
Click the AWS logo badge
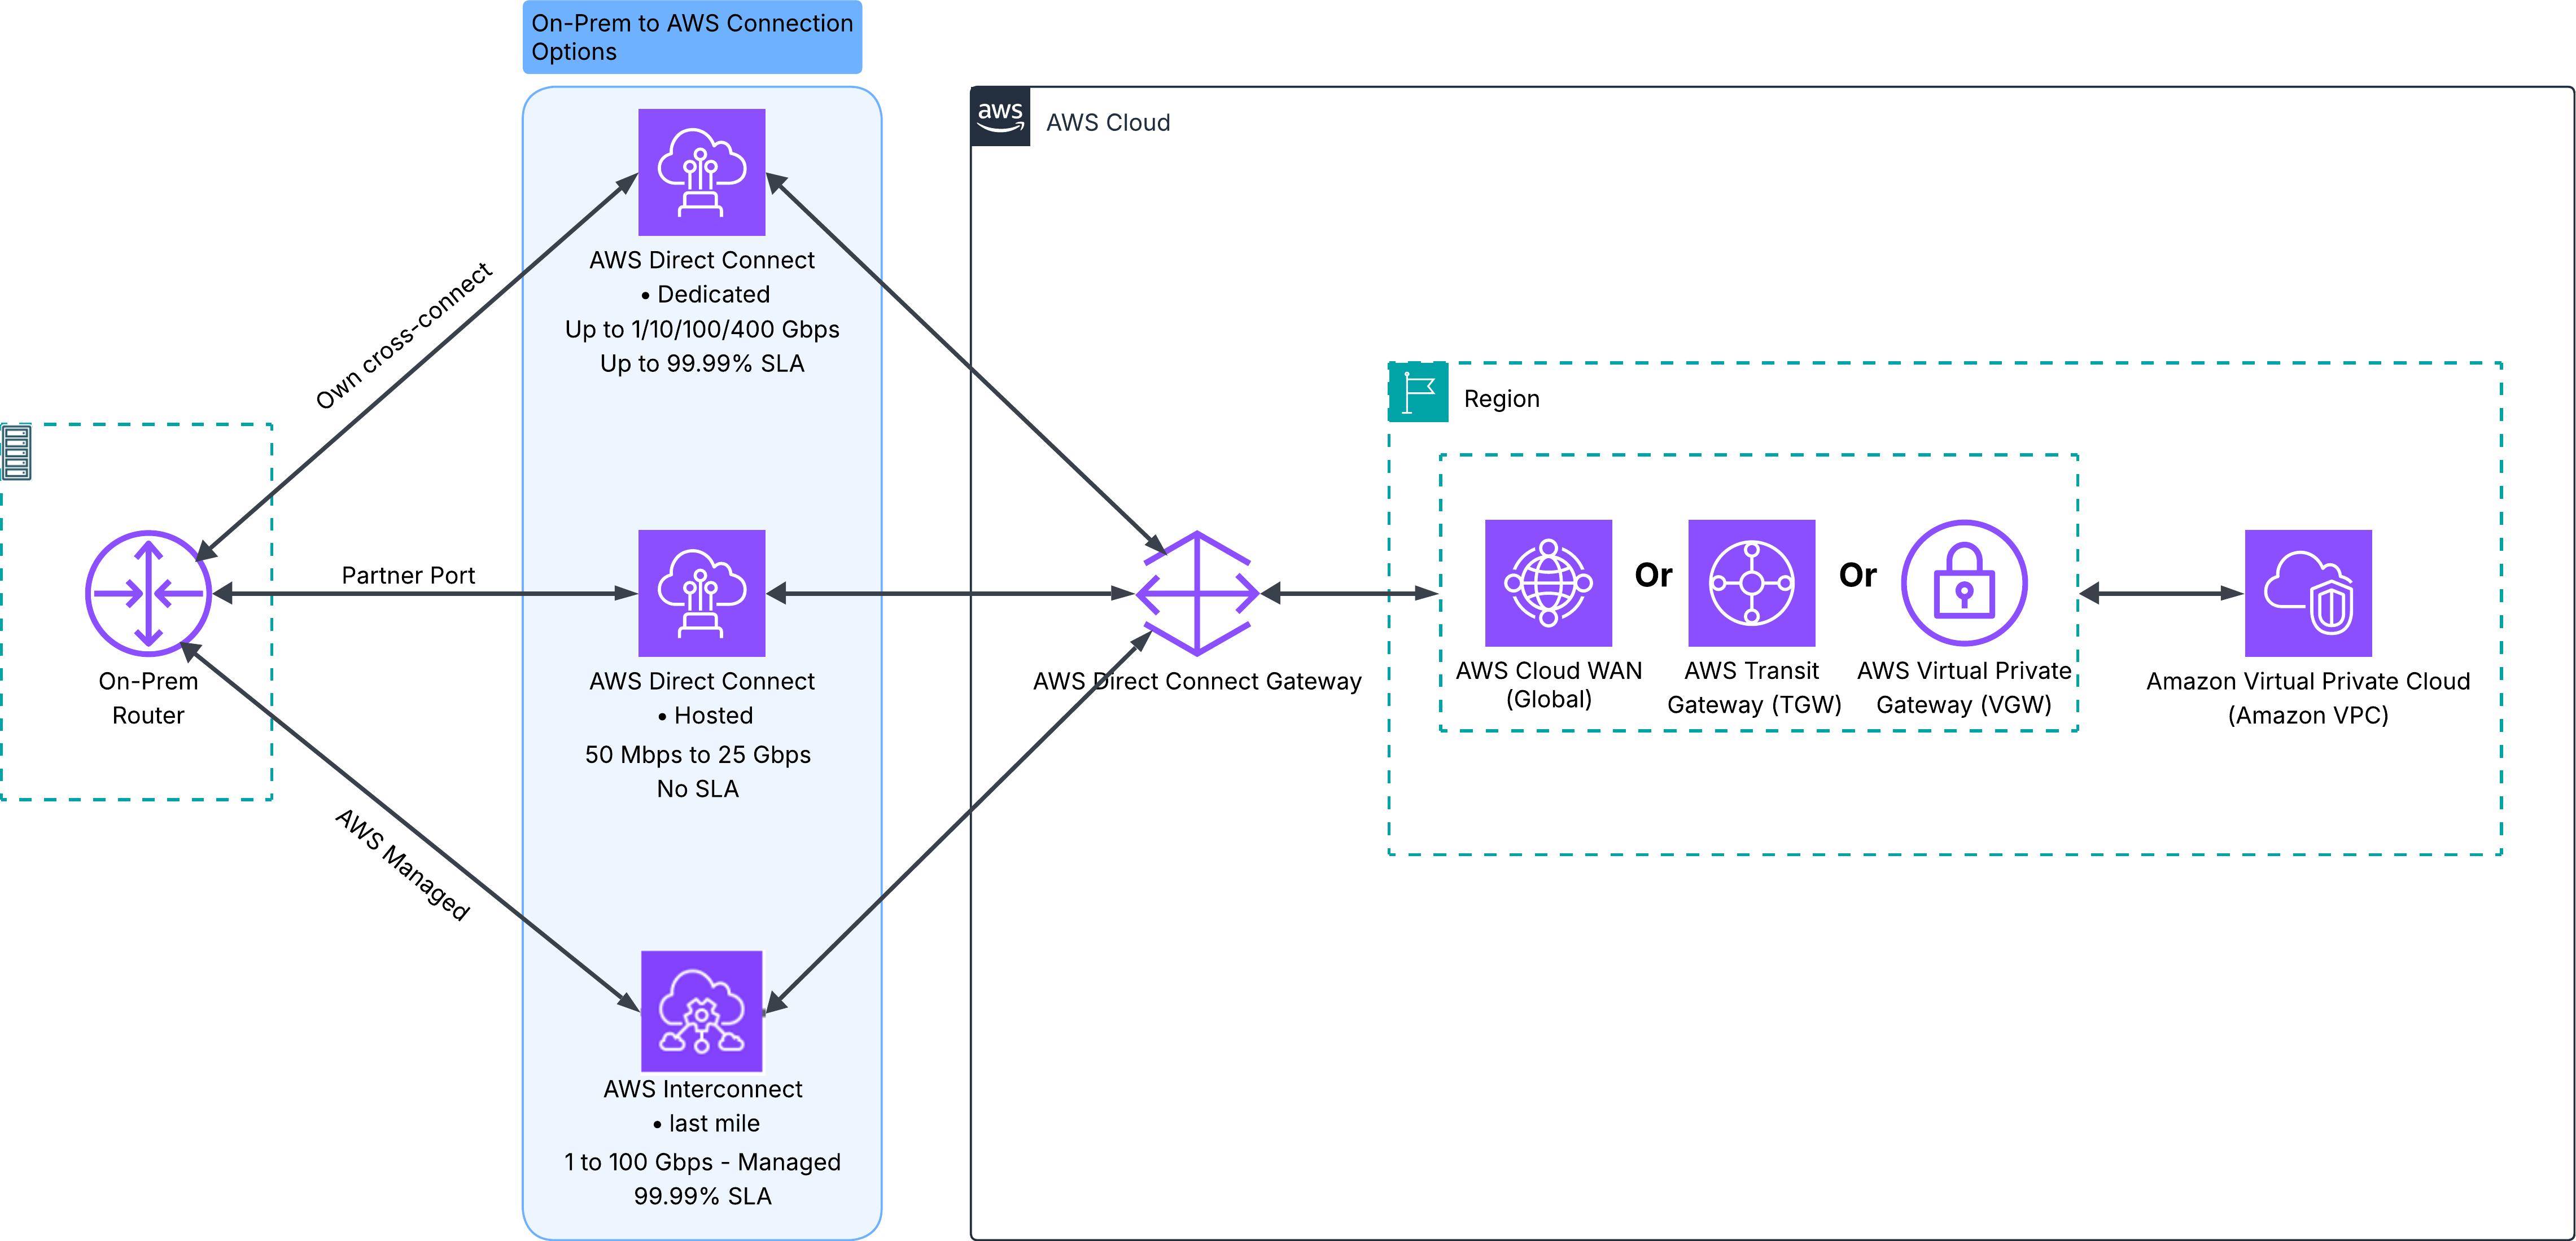click(x=1001, y=116)
